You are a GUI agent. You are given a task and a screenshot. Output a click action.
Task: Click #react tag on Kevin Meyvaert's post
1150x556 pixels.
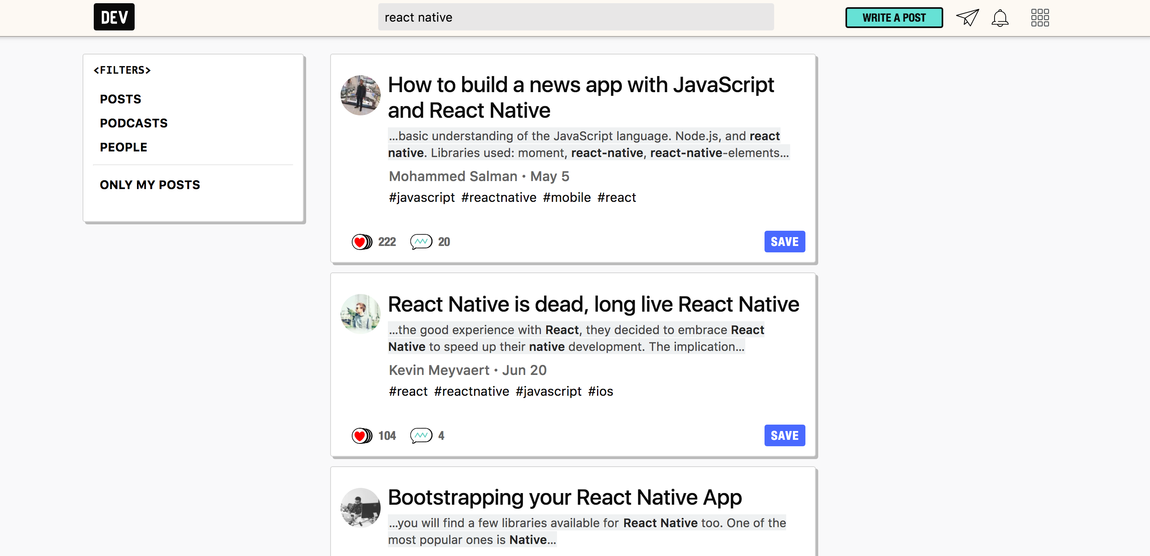408,391
